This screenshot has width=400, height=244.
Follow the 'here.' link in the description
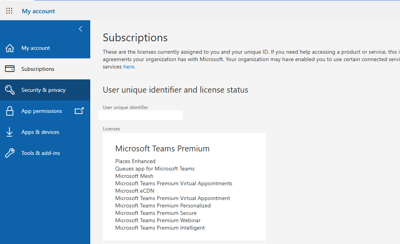(x=129, y=67)
